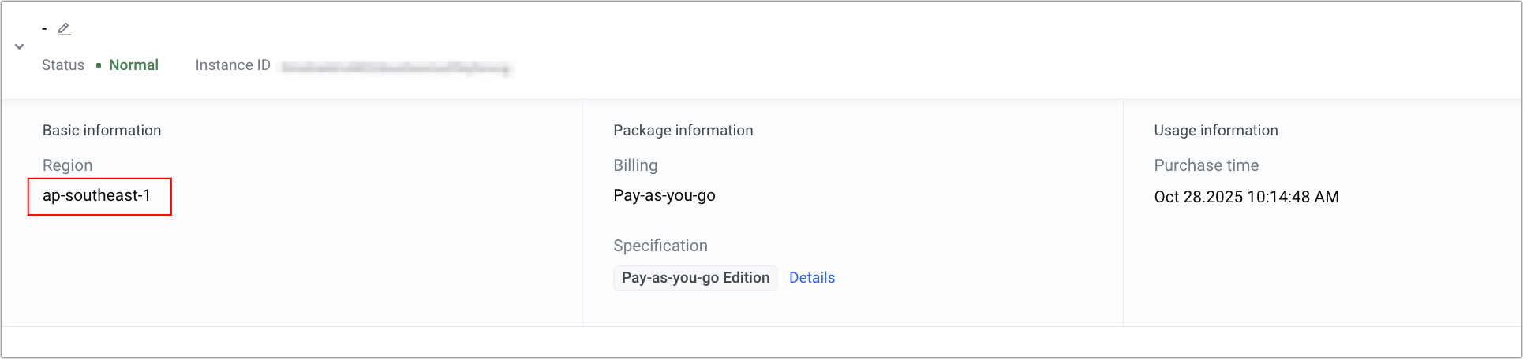
Task: Click the Pay-as-you-go Edition tag
Action: tap(695, 278)
